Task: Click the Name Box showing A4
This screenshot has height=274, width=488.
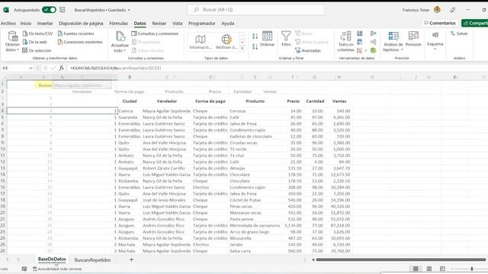Action: click(x=14, y=68)
